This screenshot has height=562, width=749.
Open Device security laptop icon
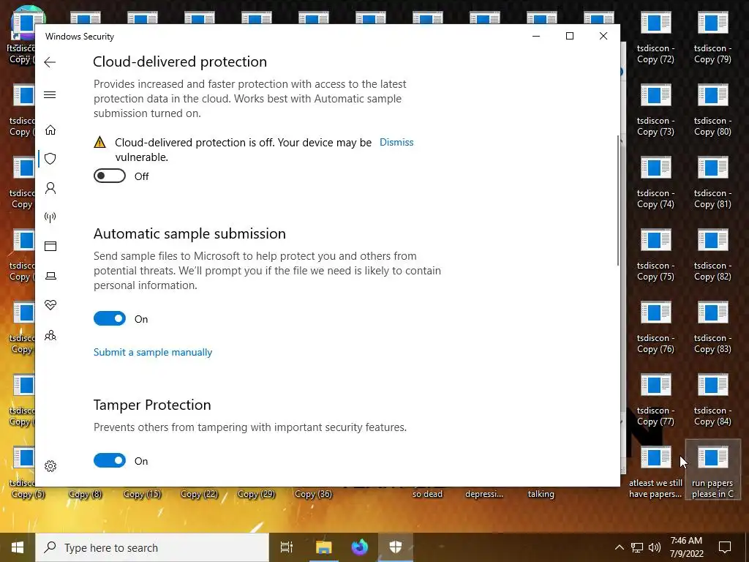pyautogui.click(x=50, y=276)
